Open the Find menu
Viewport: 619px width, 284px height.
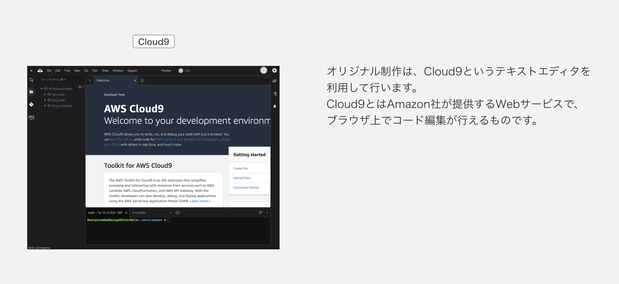[x=67, y=71]
